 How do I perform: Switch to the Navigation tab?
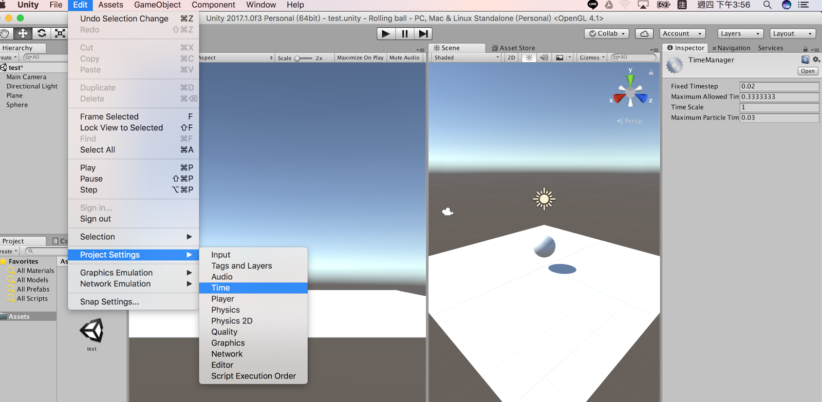(731, 48)
